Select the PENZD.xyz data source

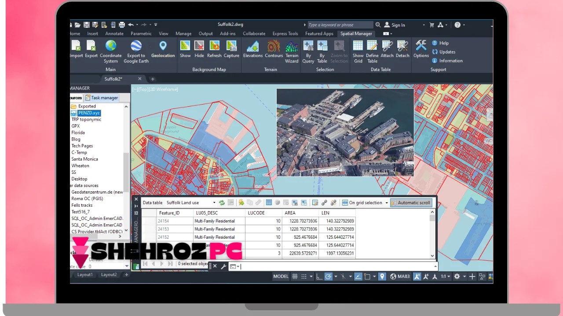(x=89, y=113)
